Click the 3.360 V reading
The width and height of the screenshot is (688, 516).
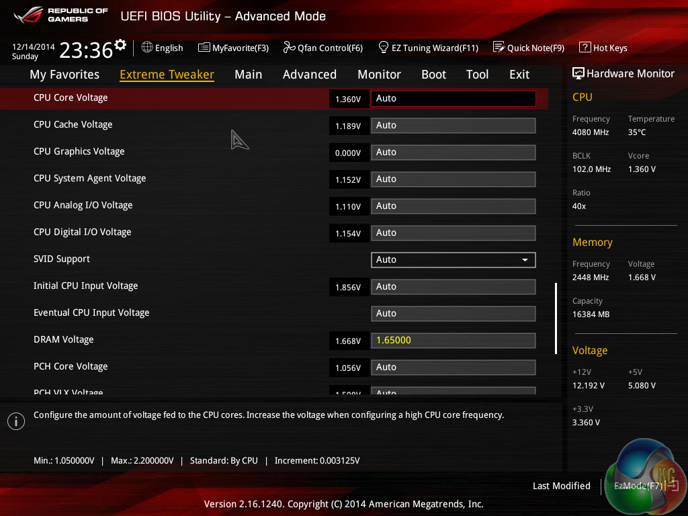tap(586, 422)
